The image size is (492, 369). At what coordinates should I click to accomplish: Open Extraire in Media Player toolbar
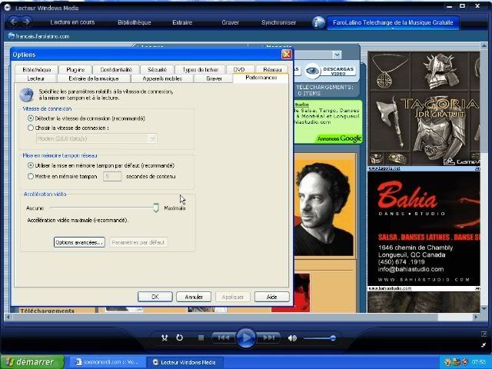pyautogui.click(x=182, y=22)
